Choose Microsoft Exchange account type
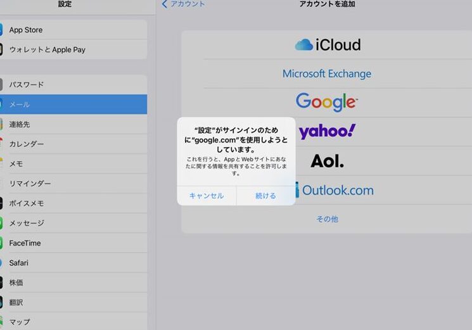 coord(327,74)
